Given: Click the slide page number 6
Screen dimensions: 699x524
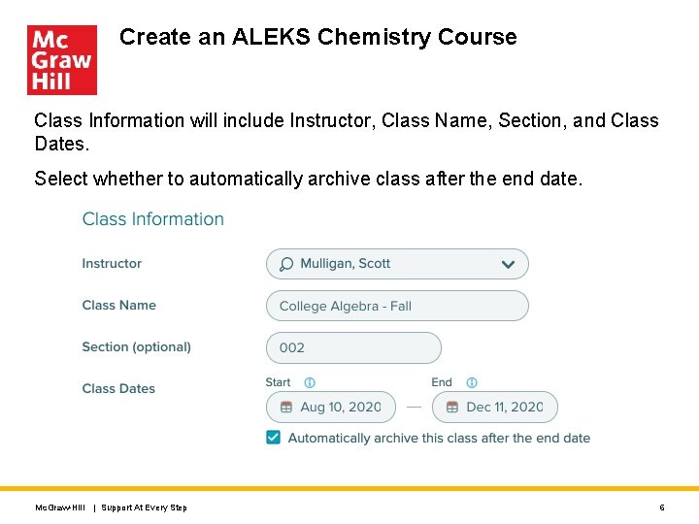Looking at the screenshot, I should (x=661, y=508).
